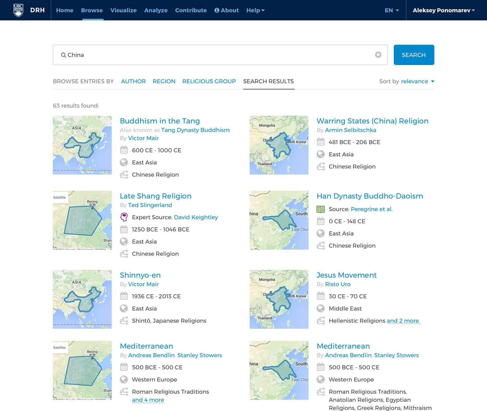Open the EN language selector
487x411 pixels.
(x=391, y=10)
